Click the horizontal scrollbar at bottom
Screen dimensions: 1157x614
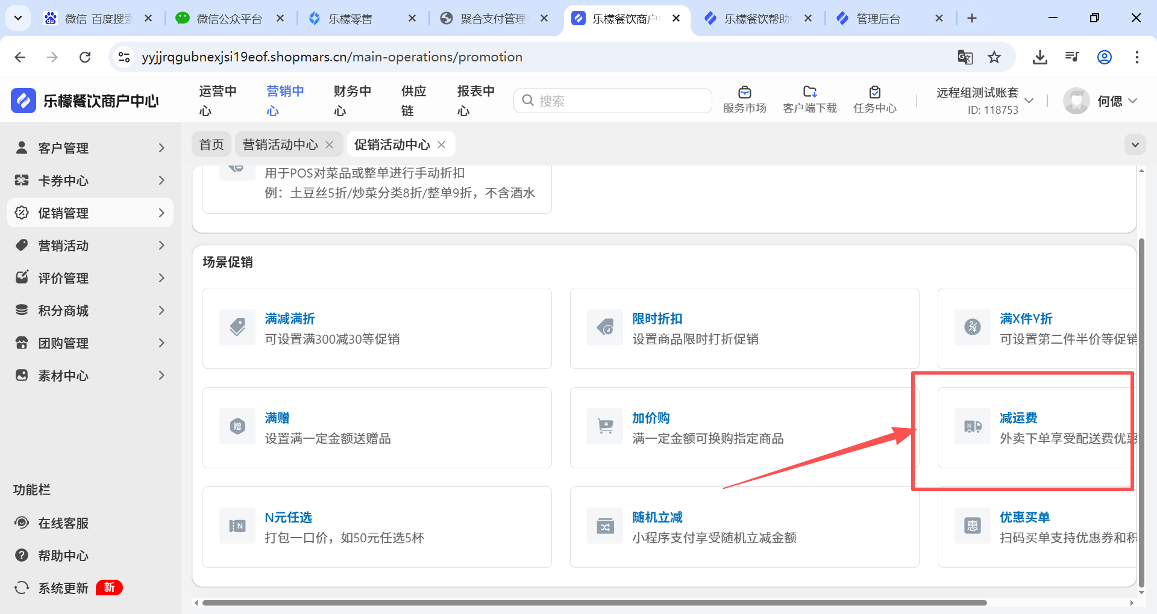coord(594,603)
